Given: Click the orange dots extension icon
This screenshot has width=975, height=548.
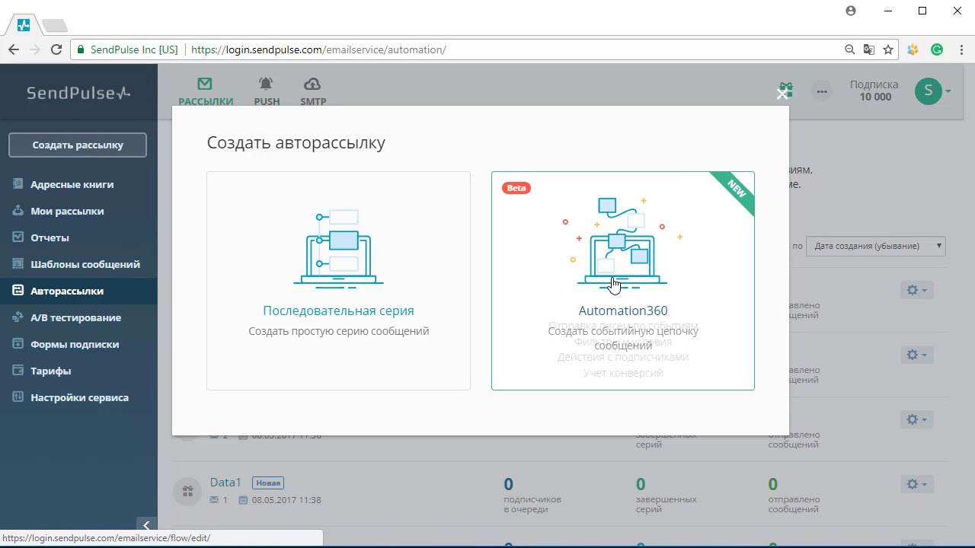Looking at the screenshot, I should 913,49.
